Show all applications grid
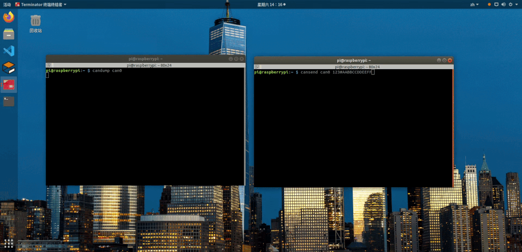 (9, 243)
